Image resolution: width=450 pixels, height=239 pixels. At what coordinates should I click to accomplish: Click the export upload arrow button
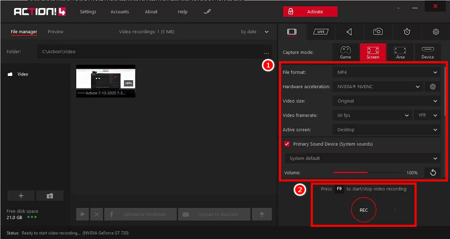point(262,214)
